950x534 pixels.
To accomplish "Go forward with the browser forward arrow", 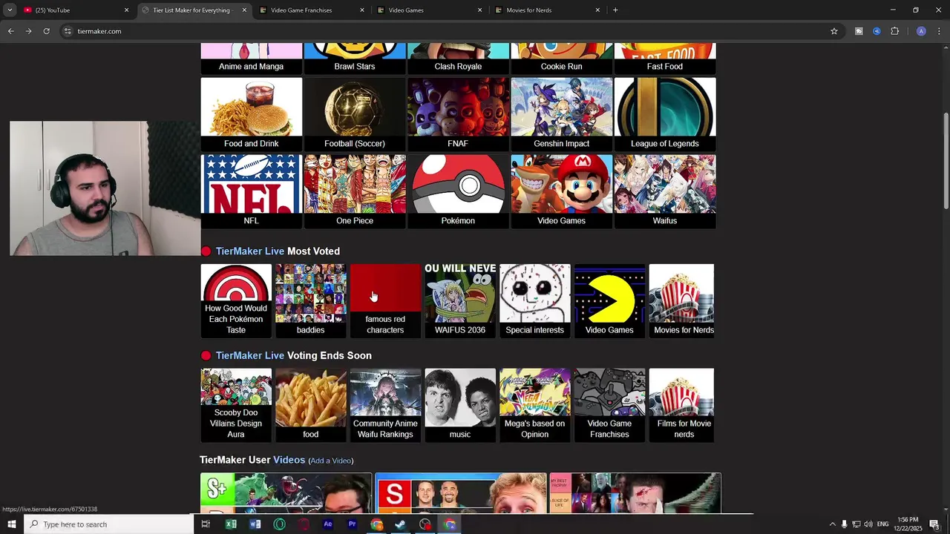I will (28, 31).
